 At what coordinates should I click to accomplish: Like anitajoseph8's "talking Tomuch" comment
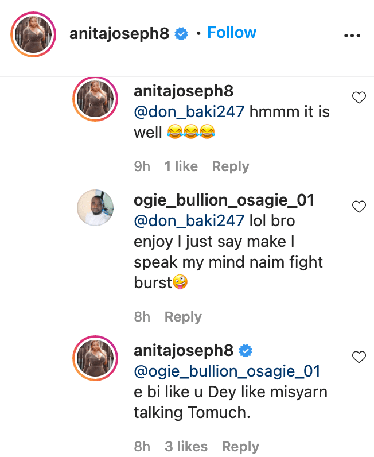click(x=359, y=357)
